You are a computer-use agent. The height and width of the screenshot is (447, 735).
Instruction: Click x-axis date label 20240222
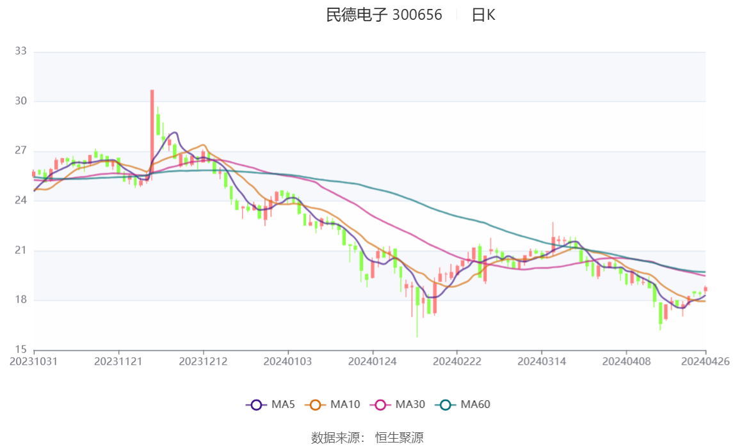click(457, 361)
